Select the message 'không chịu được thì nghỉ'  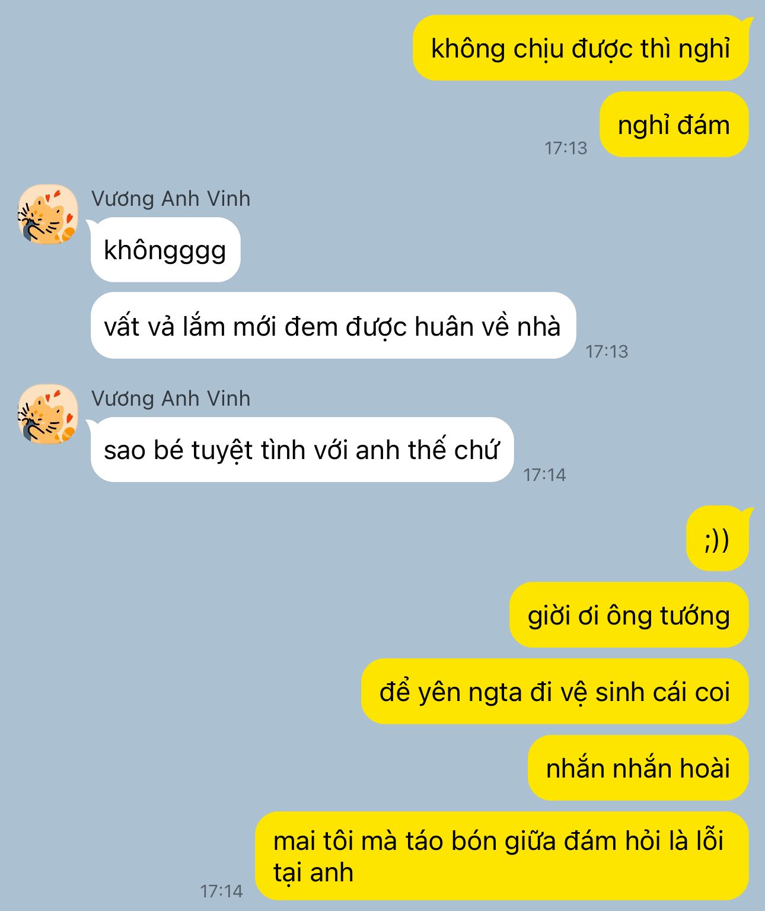581,48
